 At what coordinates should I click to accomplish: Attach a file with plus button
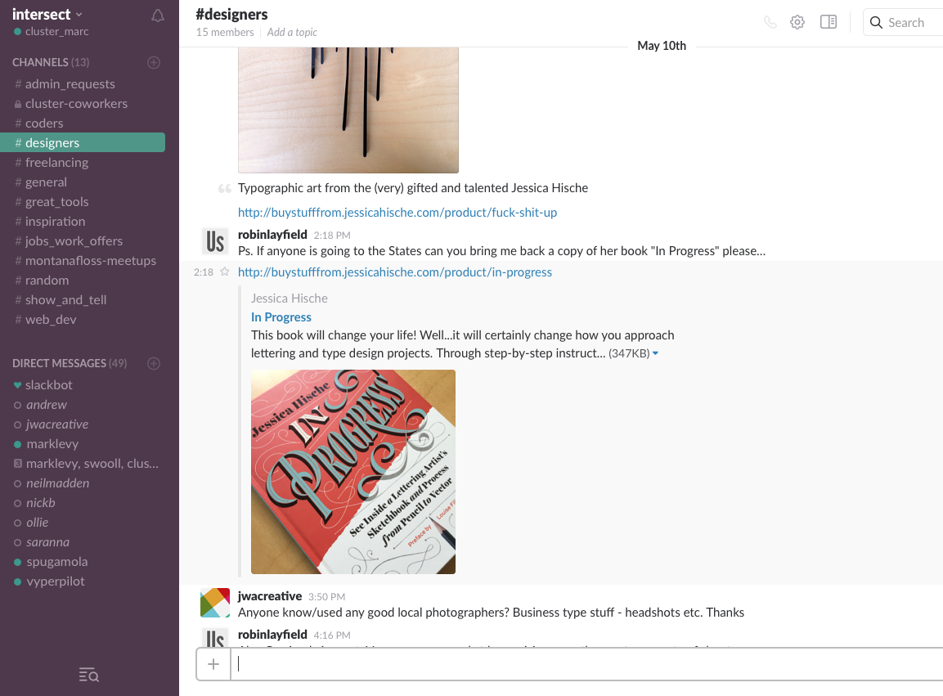point(213,664)
